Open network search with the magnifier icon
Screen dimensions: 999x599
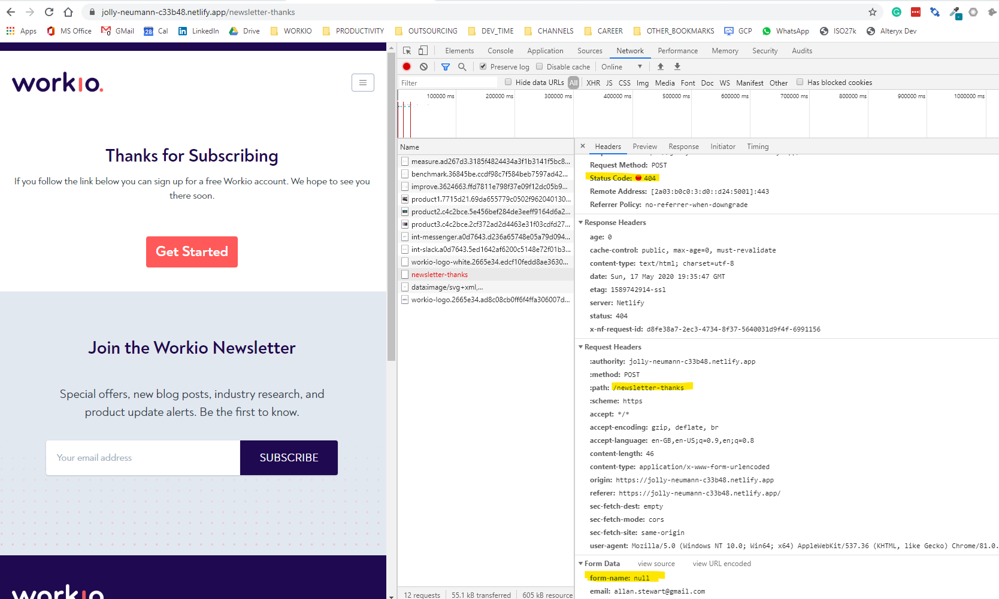point(462,66)
